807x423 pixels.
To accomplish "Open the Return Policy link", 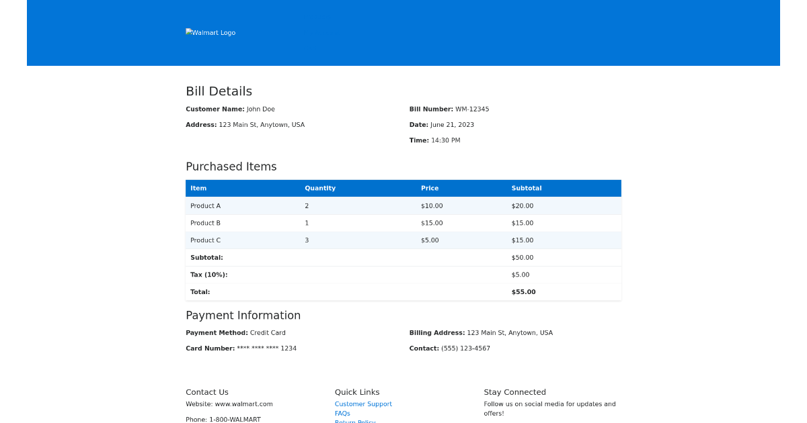I will pos(355,422).
